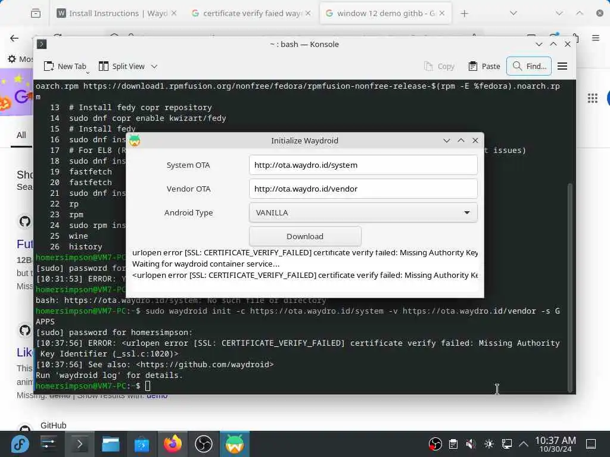Click the 'Waiting for waydroid container service...' log line
This screenshot has width=610, height=457.
point(206,264)
